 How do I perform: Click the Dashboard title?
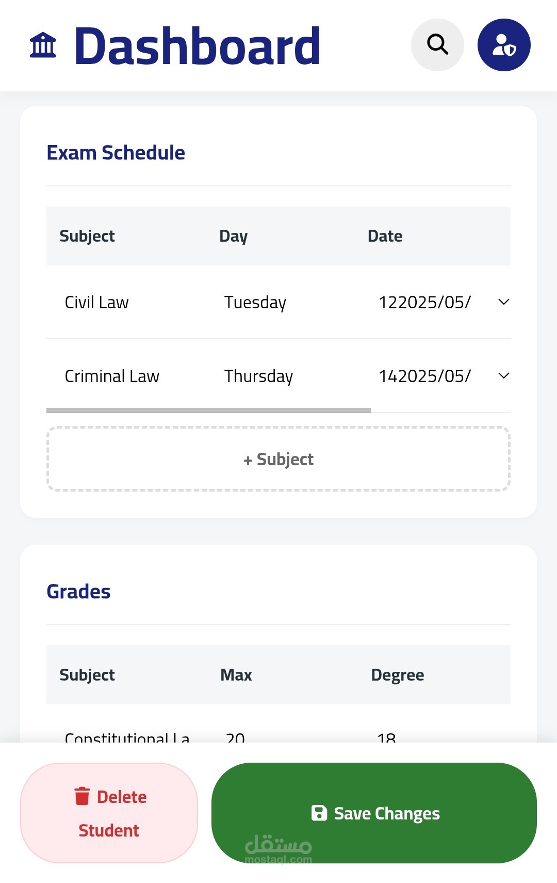(x=197, y=46)
